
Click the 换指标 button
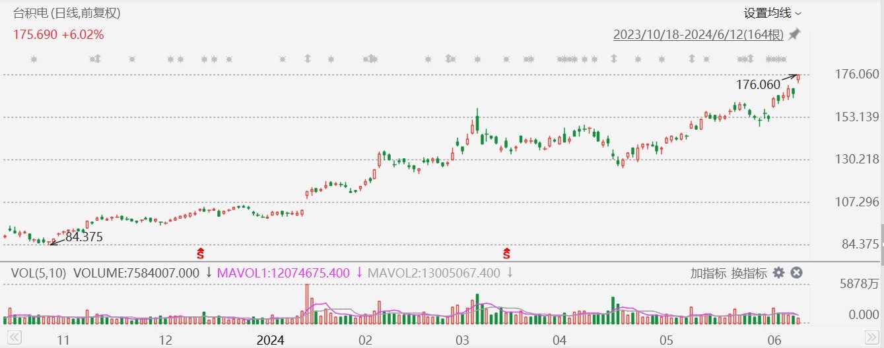[749, 273]
